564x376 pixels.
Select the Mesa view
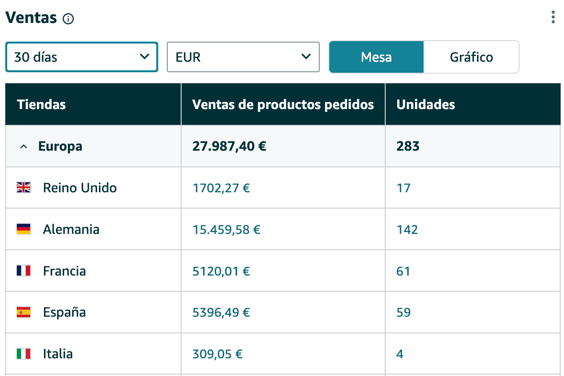(376, 57)
